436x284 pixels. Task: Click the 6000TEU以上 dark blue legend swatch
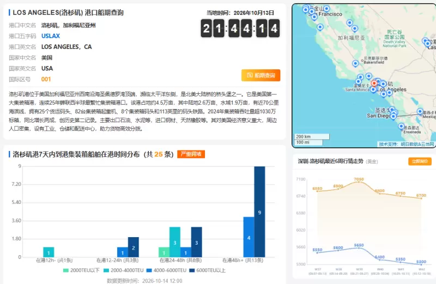[192, 270]
